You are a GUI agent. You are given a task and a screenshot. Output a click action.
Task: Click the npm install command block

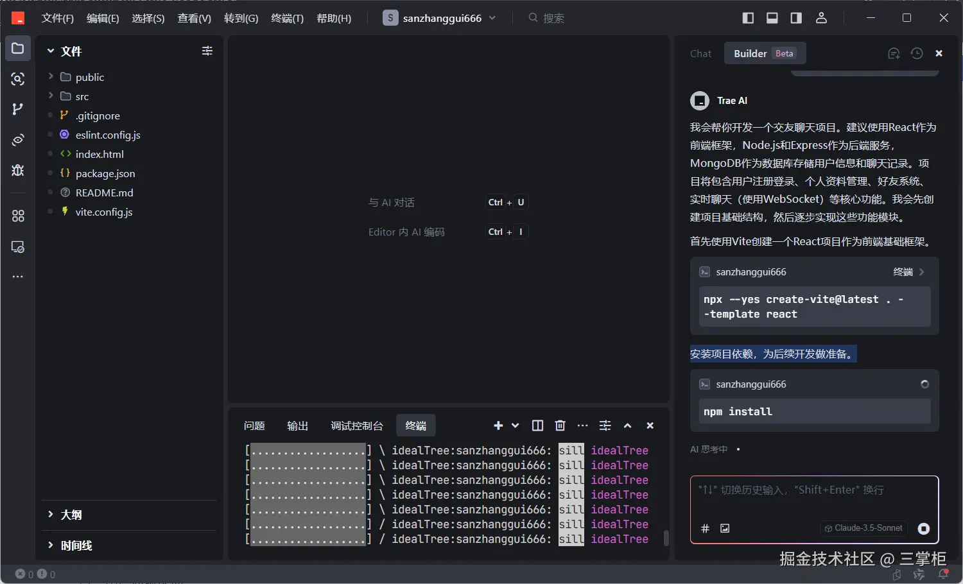pyautogui.click(x=815, y=411)
